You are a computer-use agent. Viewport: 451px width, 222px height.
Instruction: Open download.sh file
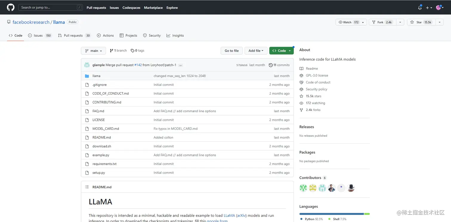pos(102,146)
